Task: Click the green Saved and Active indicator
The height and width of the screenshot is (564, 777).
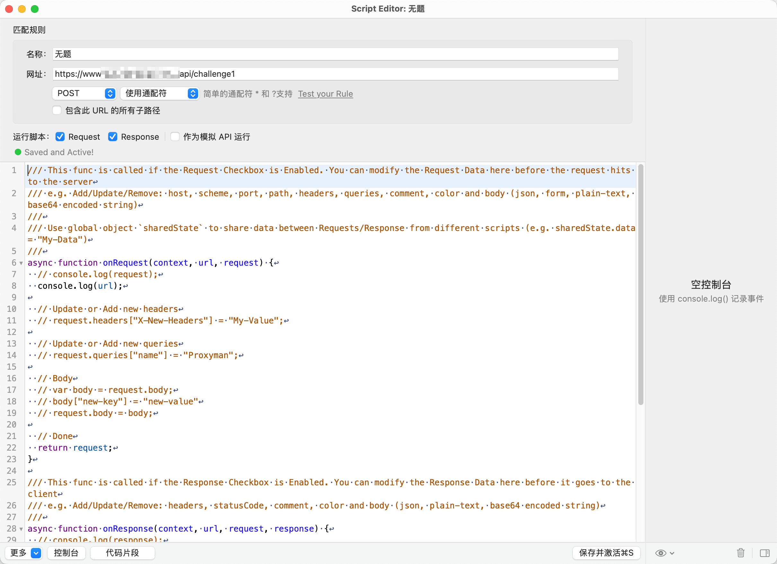Action: tap(18, 152)
